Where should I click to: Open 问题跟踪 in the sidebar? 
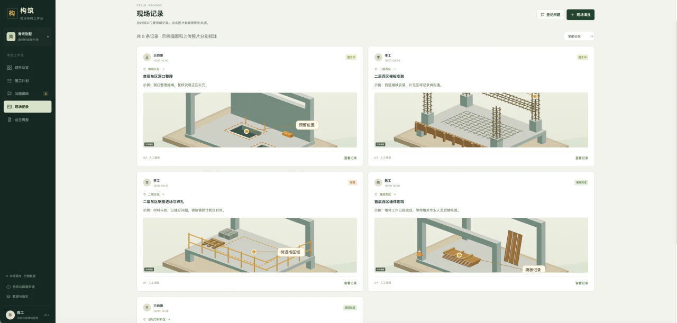pos(28,94)
